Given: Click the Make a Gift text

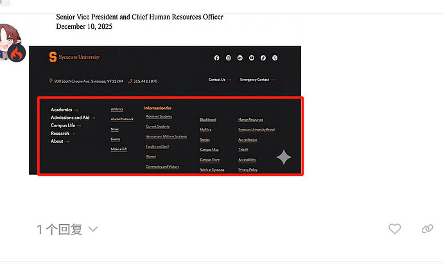Looking at the screenshot, I should click(x=119, y=149).
